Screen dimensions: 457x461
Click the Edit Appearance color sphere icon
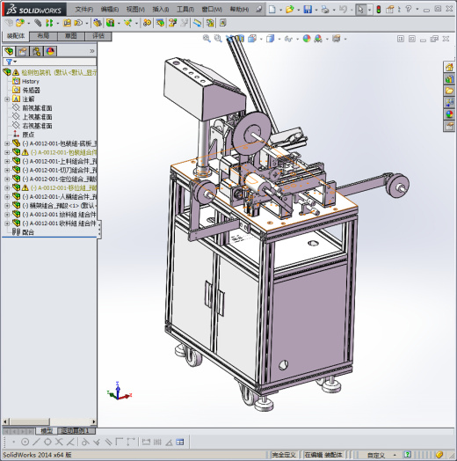[x=307, y=39]
